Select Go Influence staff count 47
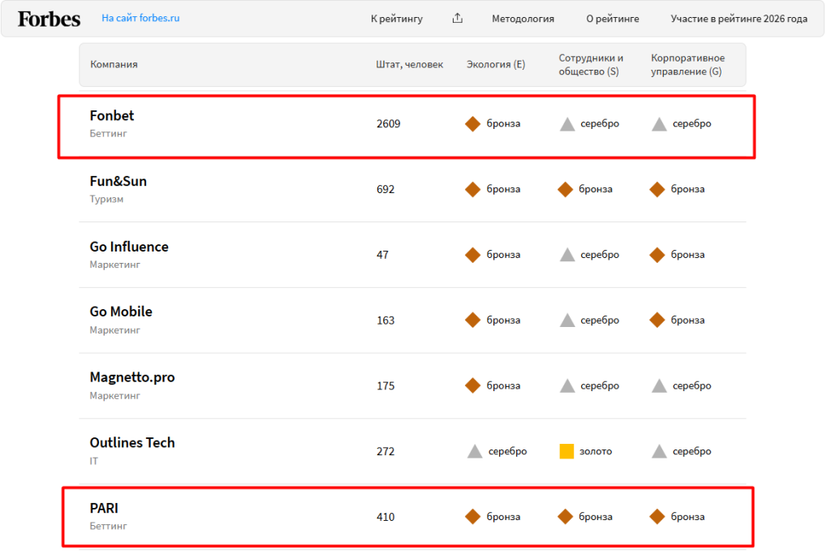The width and height of the screenshot is (831, 555). (x=382, y=255)
